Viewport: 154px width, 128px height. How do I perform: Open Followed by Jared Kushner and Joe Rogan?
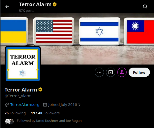pos(49,121)
